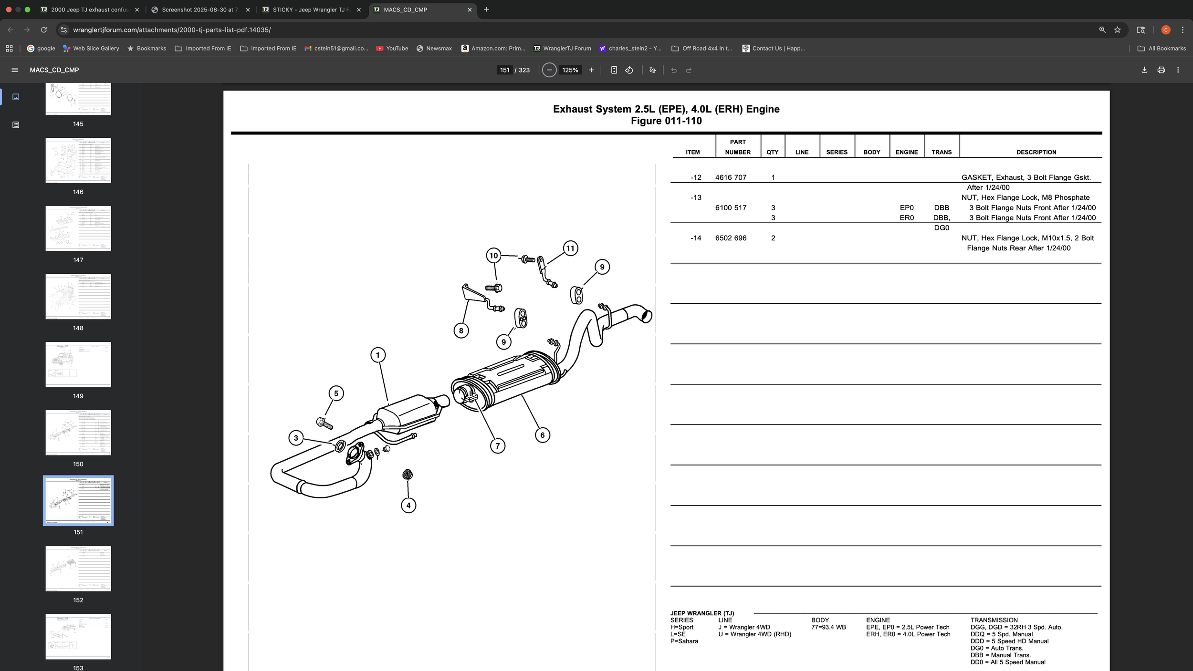The height and width of the screenshot is (671, 1193).
Task: Bookmark this page with star icon
Action: coord(1117,30)
